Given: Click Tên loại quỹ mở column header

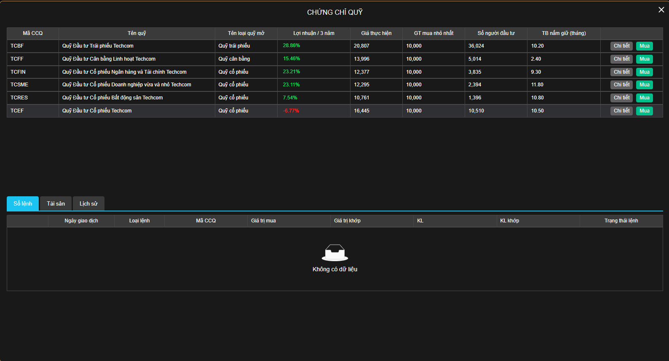Looking at the screenshot, I should [246, 33].
